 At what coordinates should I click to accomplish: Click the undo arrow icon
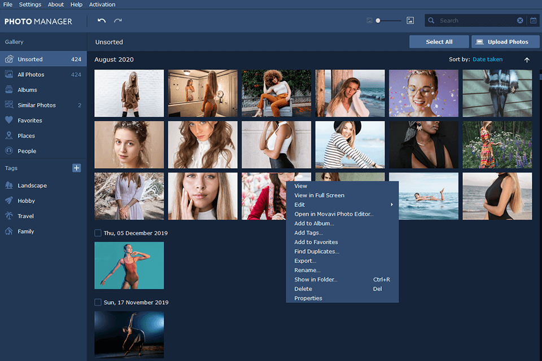tap(102, 21)
